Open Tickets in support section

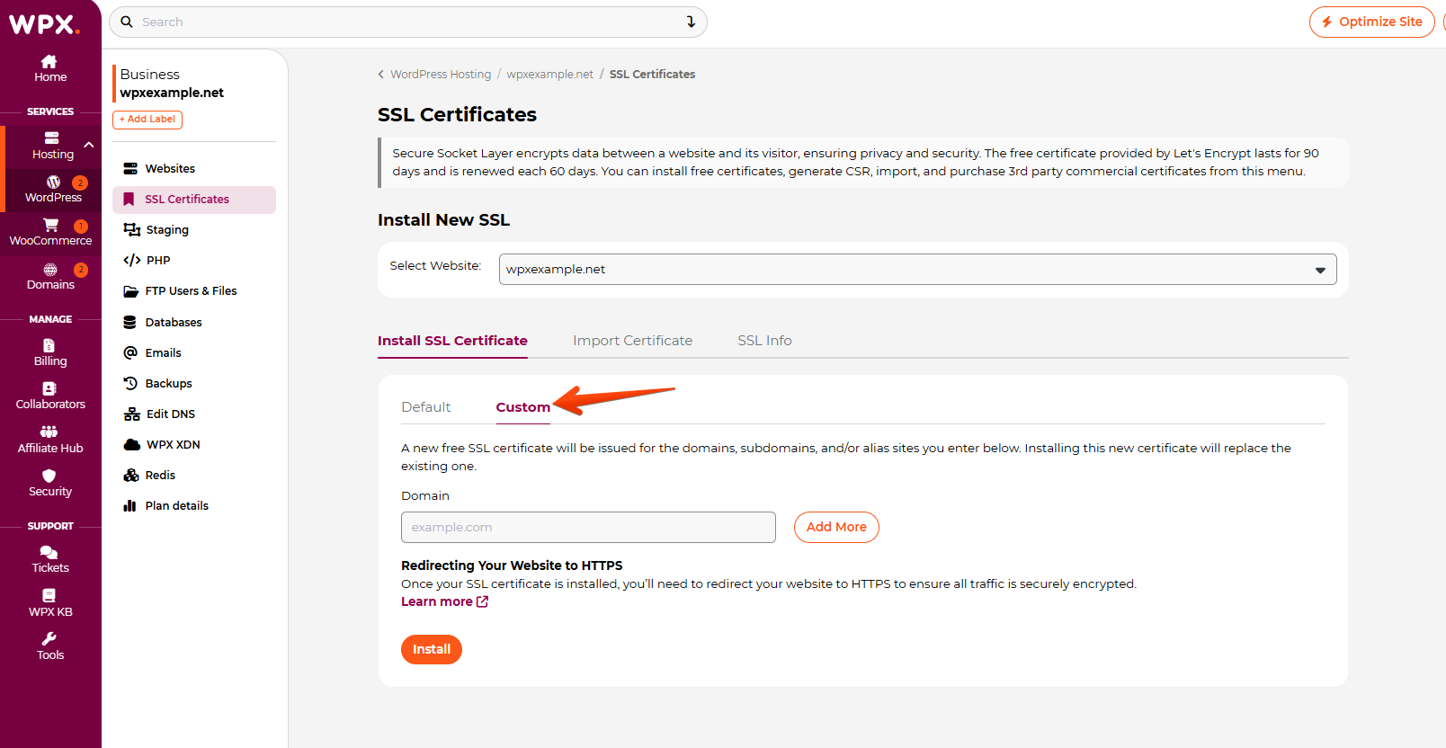pos(50,559)
